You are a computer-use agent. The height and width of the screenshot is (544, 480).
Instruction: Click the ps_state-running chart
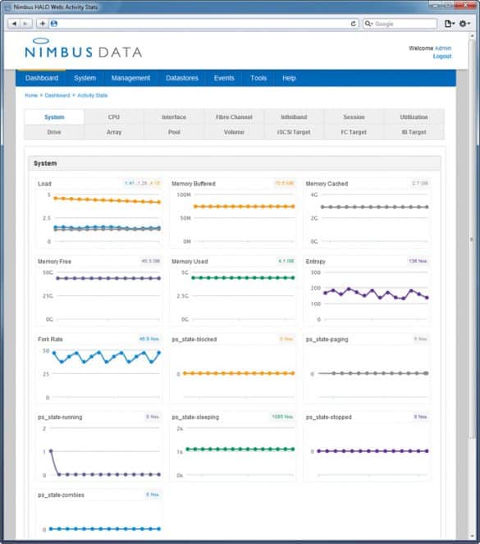click(98, 446)
